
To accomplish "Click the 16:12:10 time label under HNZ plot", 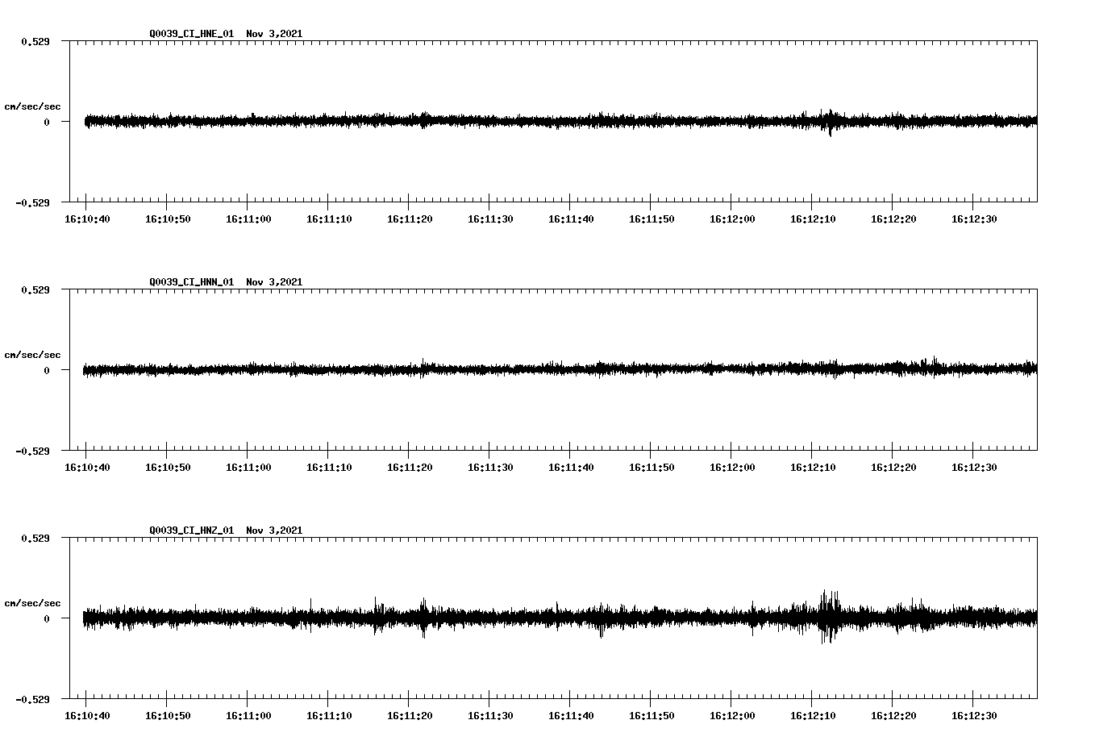I will [x=813, y=716].
